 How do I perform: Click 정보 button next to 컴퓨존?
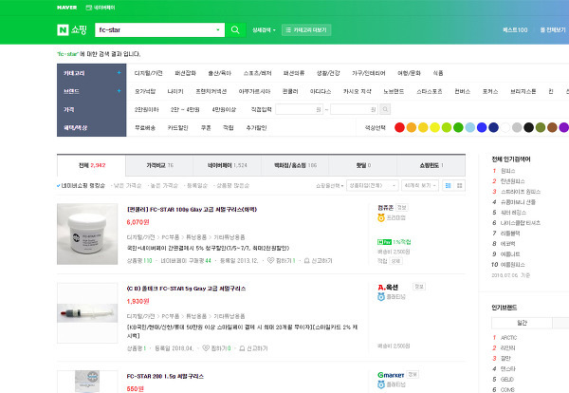(x=402, y=207)
